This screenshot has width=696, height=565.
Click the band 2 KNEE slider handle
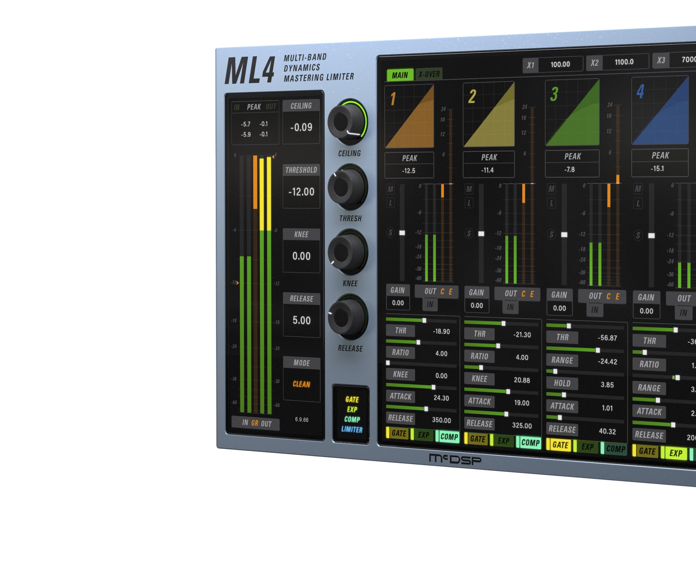pos(481,368)
